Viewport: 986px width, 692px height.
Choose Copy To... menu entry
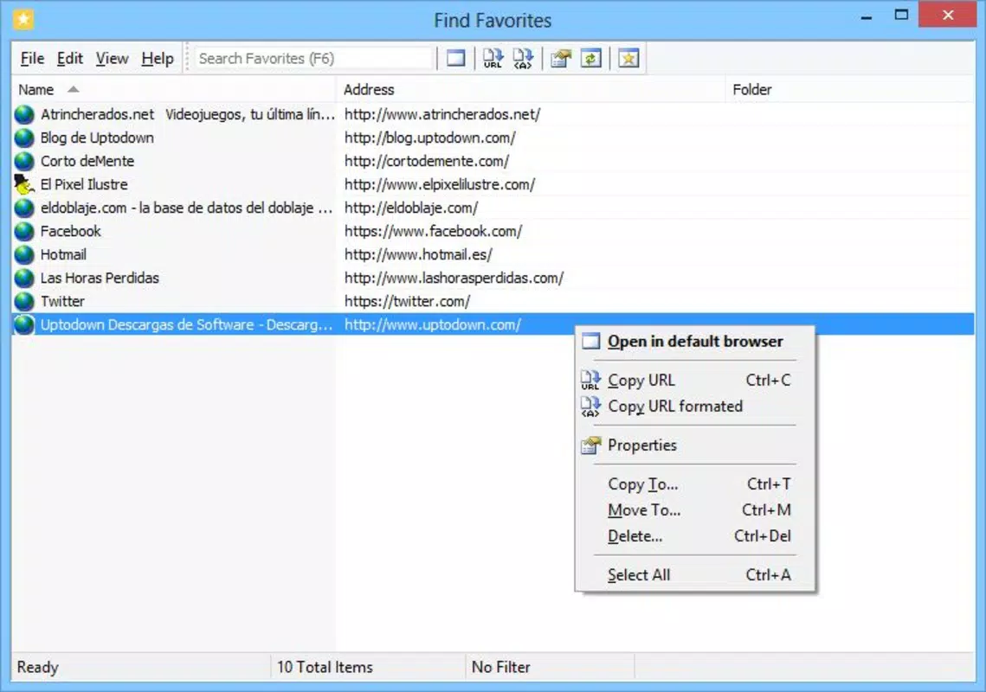(695, 484)
